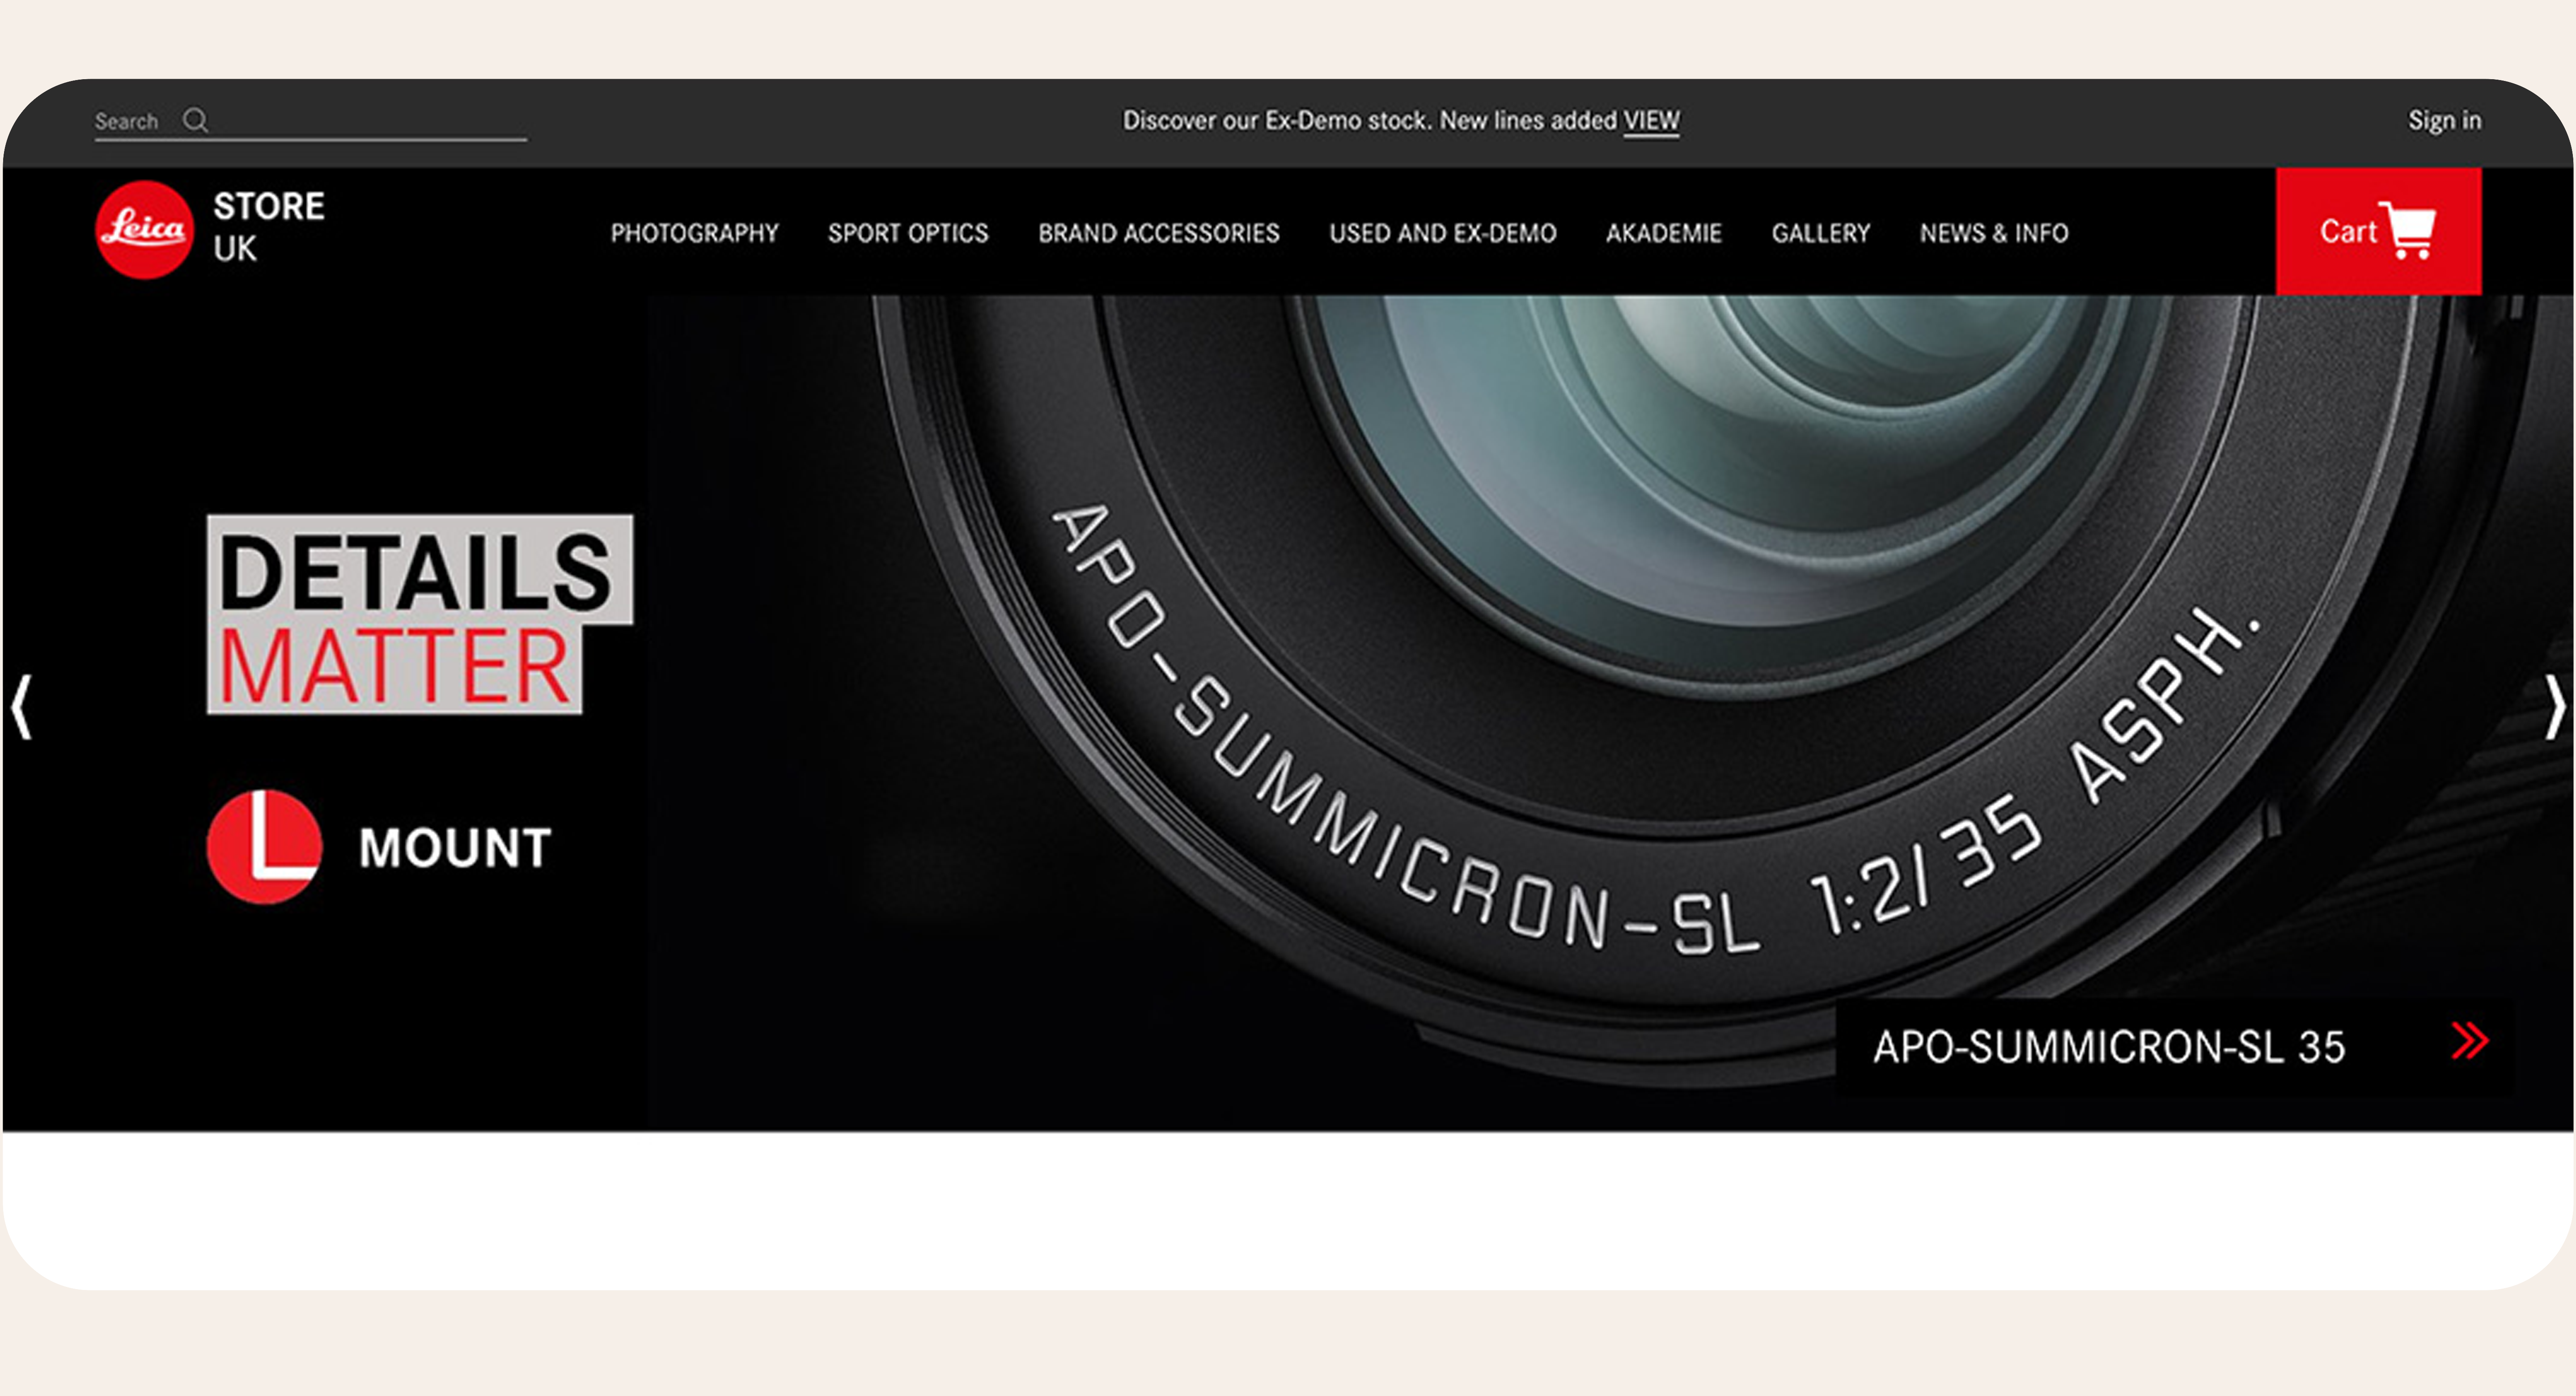
Task: Open the USED AND EX-DEMO menu
Action: coord(1443,233)
